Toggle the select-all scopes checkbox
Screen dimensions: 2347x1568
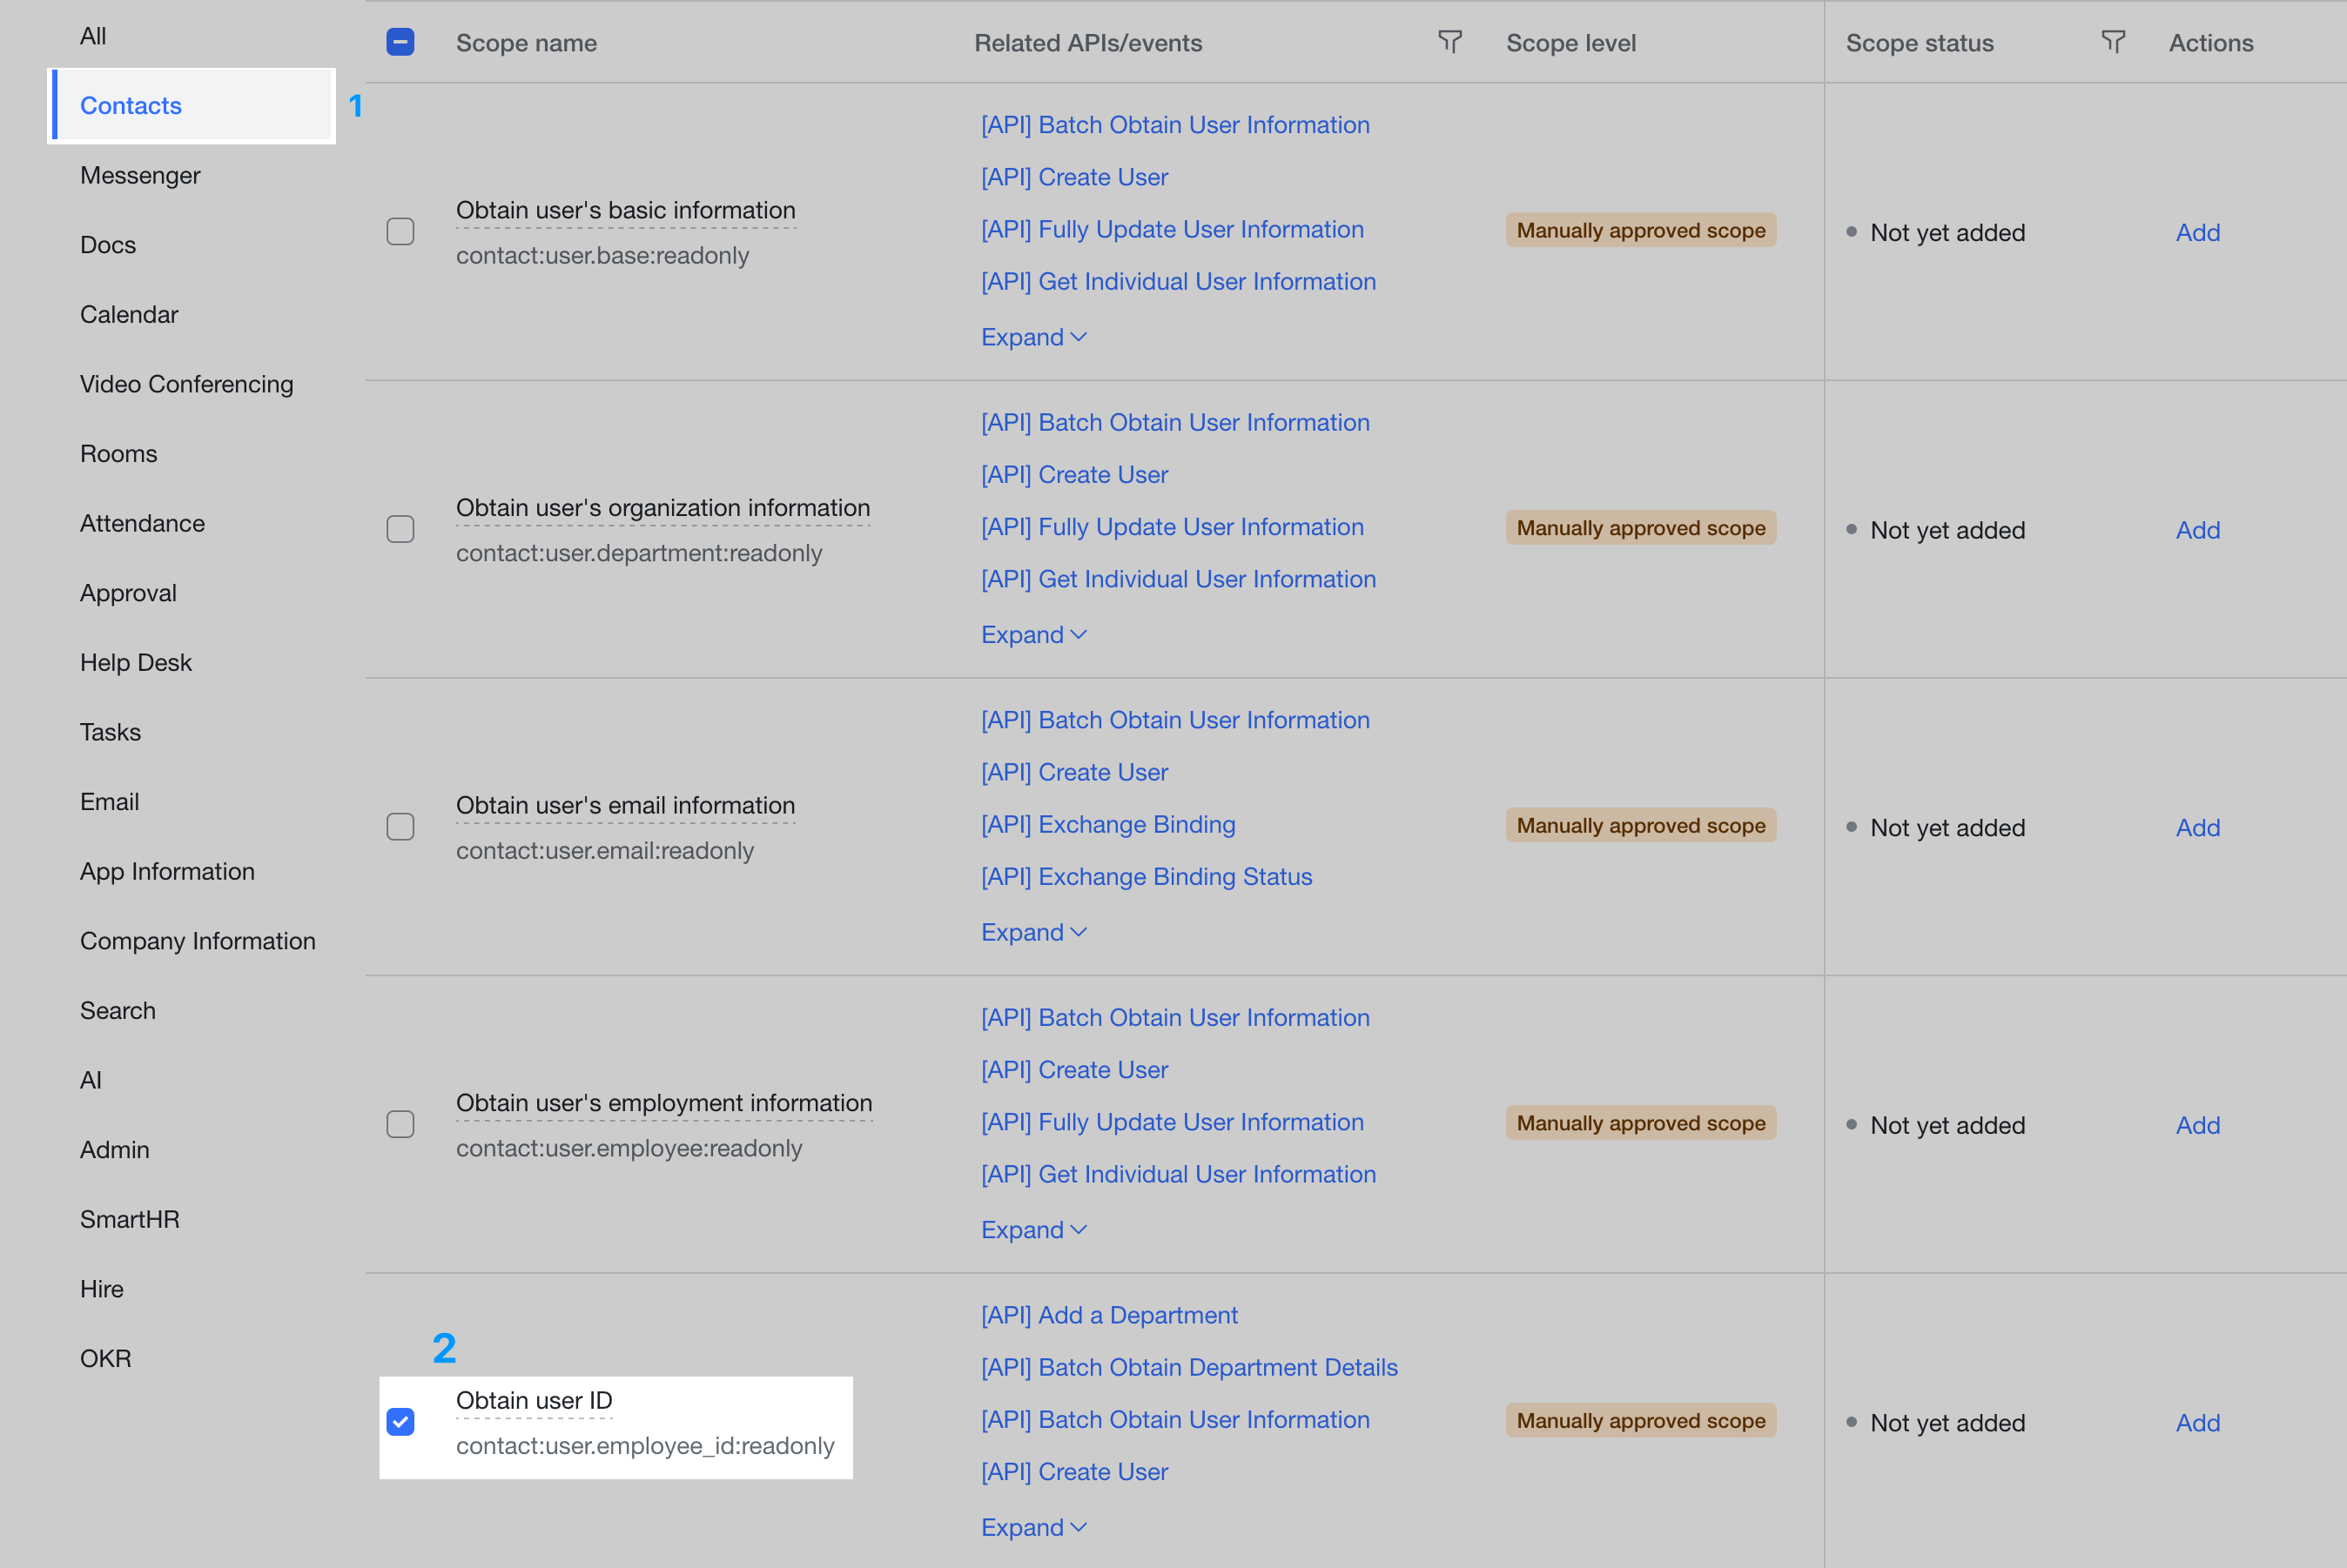click(400, 42)
